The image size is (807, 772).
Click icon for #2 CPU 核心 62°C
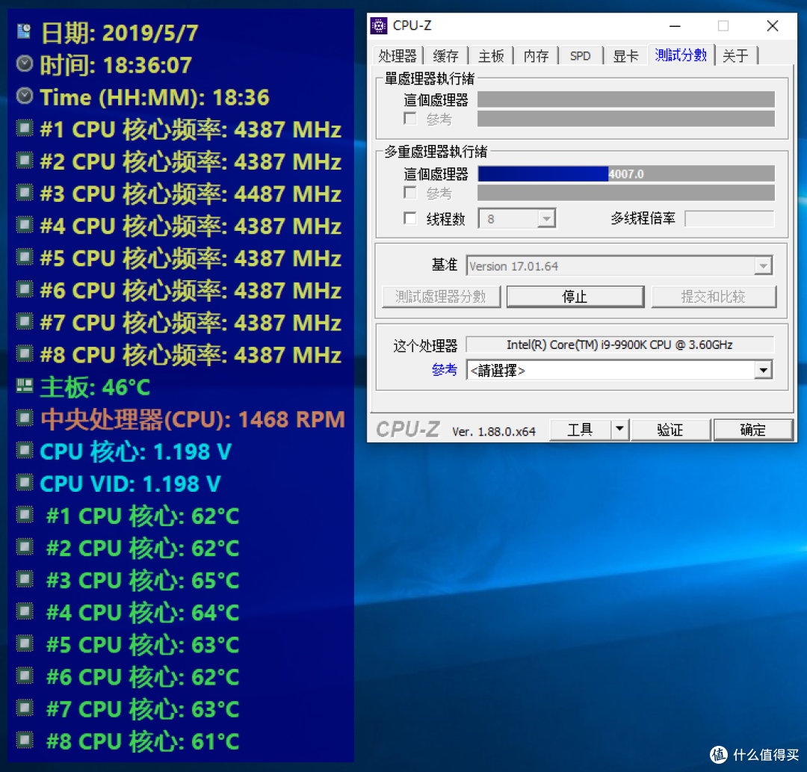pyautogui.click(x=24, y=547)
